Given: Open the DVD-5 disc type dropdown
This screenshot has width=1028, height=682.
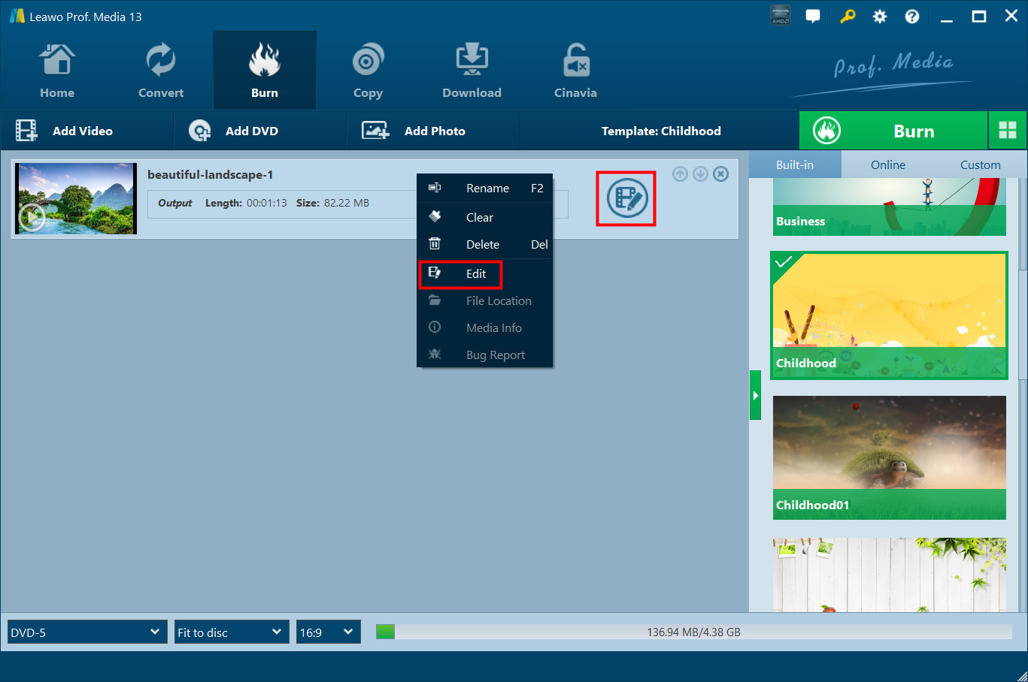Looking at the screenshot, I should (87, 632).
